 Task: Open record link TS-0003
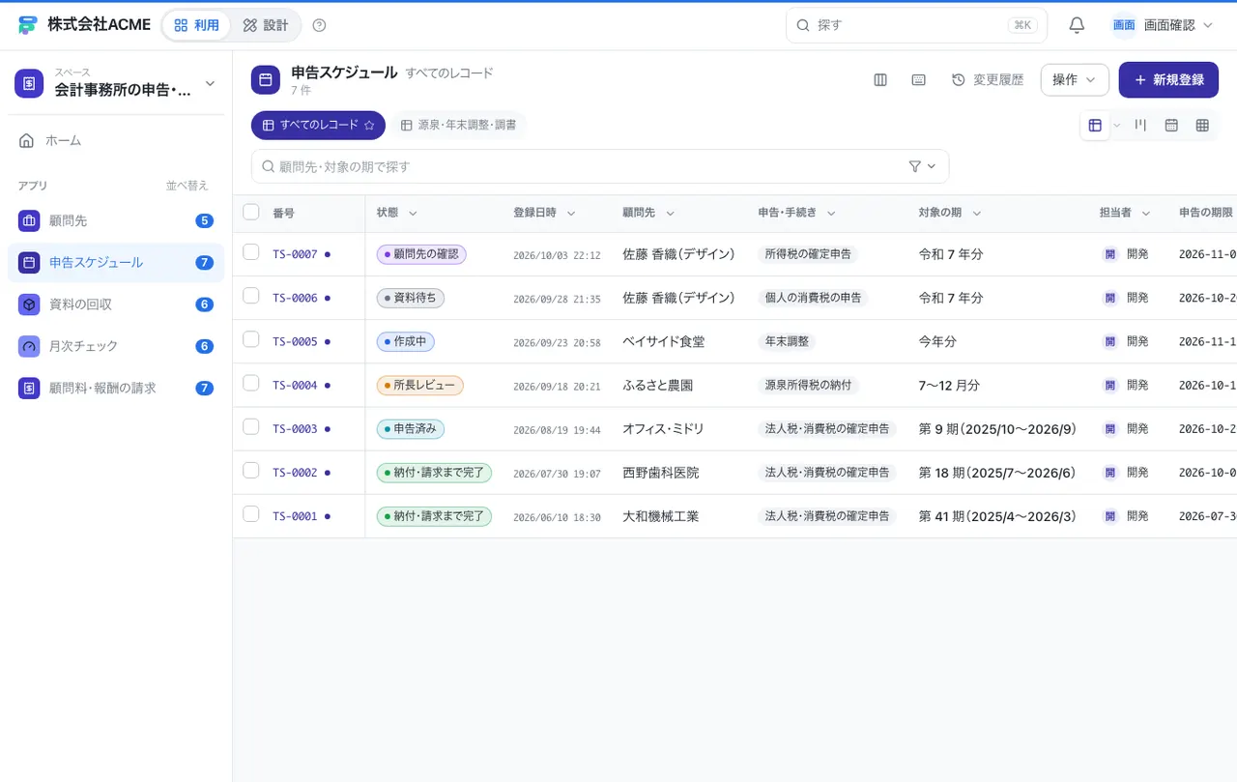[295, 429]
